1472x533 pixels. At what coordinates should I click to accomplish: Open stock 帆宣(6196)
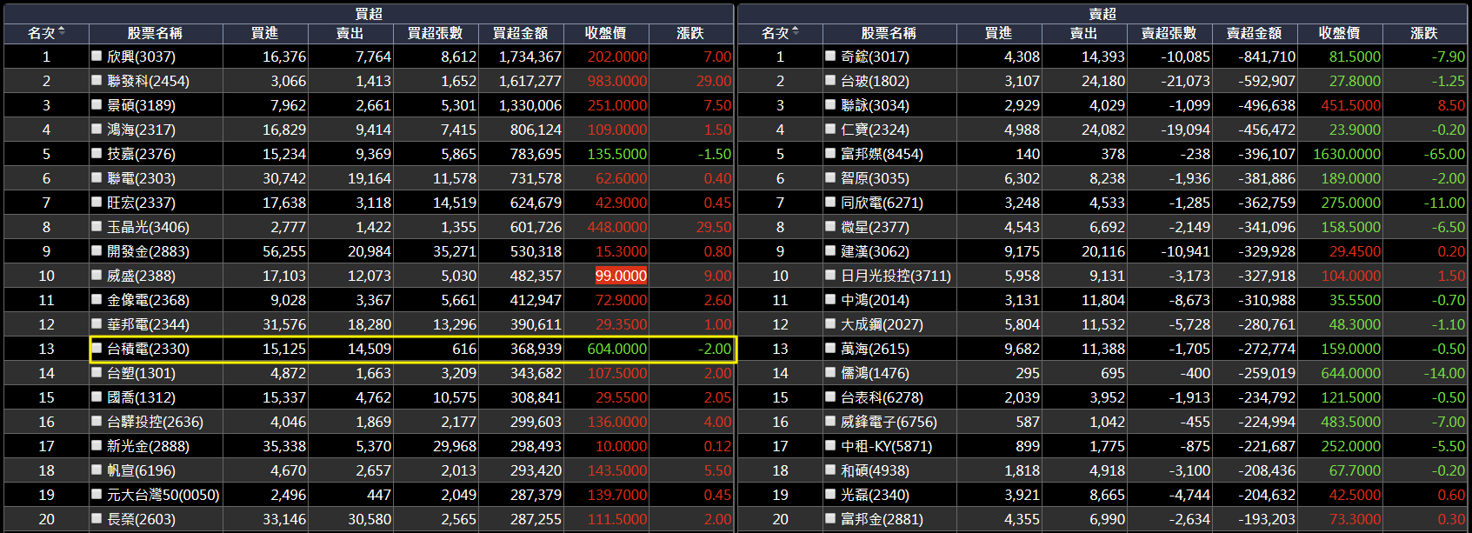point(141,470)
